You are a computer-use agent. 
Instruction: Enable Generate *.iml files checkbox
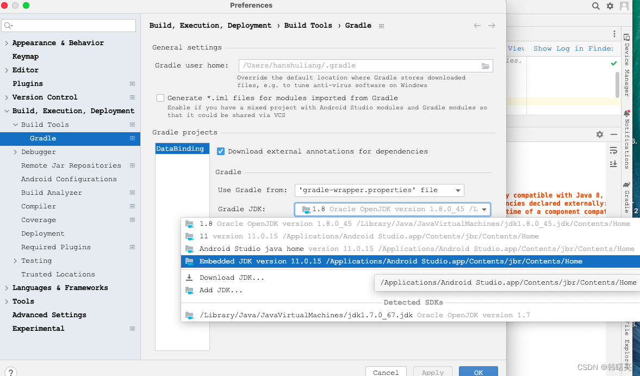160,98
